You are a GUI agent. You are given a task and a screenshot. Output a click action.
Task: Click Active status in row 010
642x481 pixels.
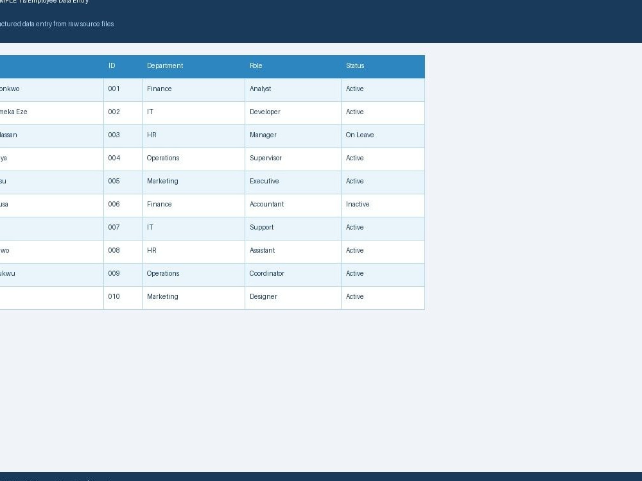[x=383, y=298]
